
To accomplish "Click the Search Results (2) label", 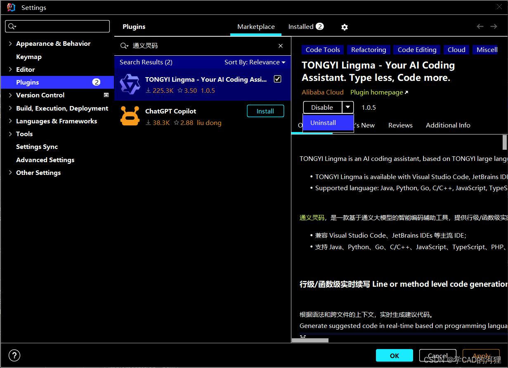I will tap(146, 62).
